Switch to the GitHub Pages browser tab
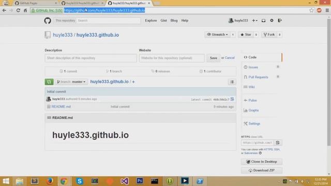 click(x=36, y=3)
